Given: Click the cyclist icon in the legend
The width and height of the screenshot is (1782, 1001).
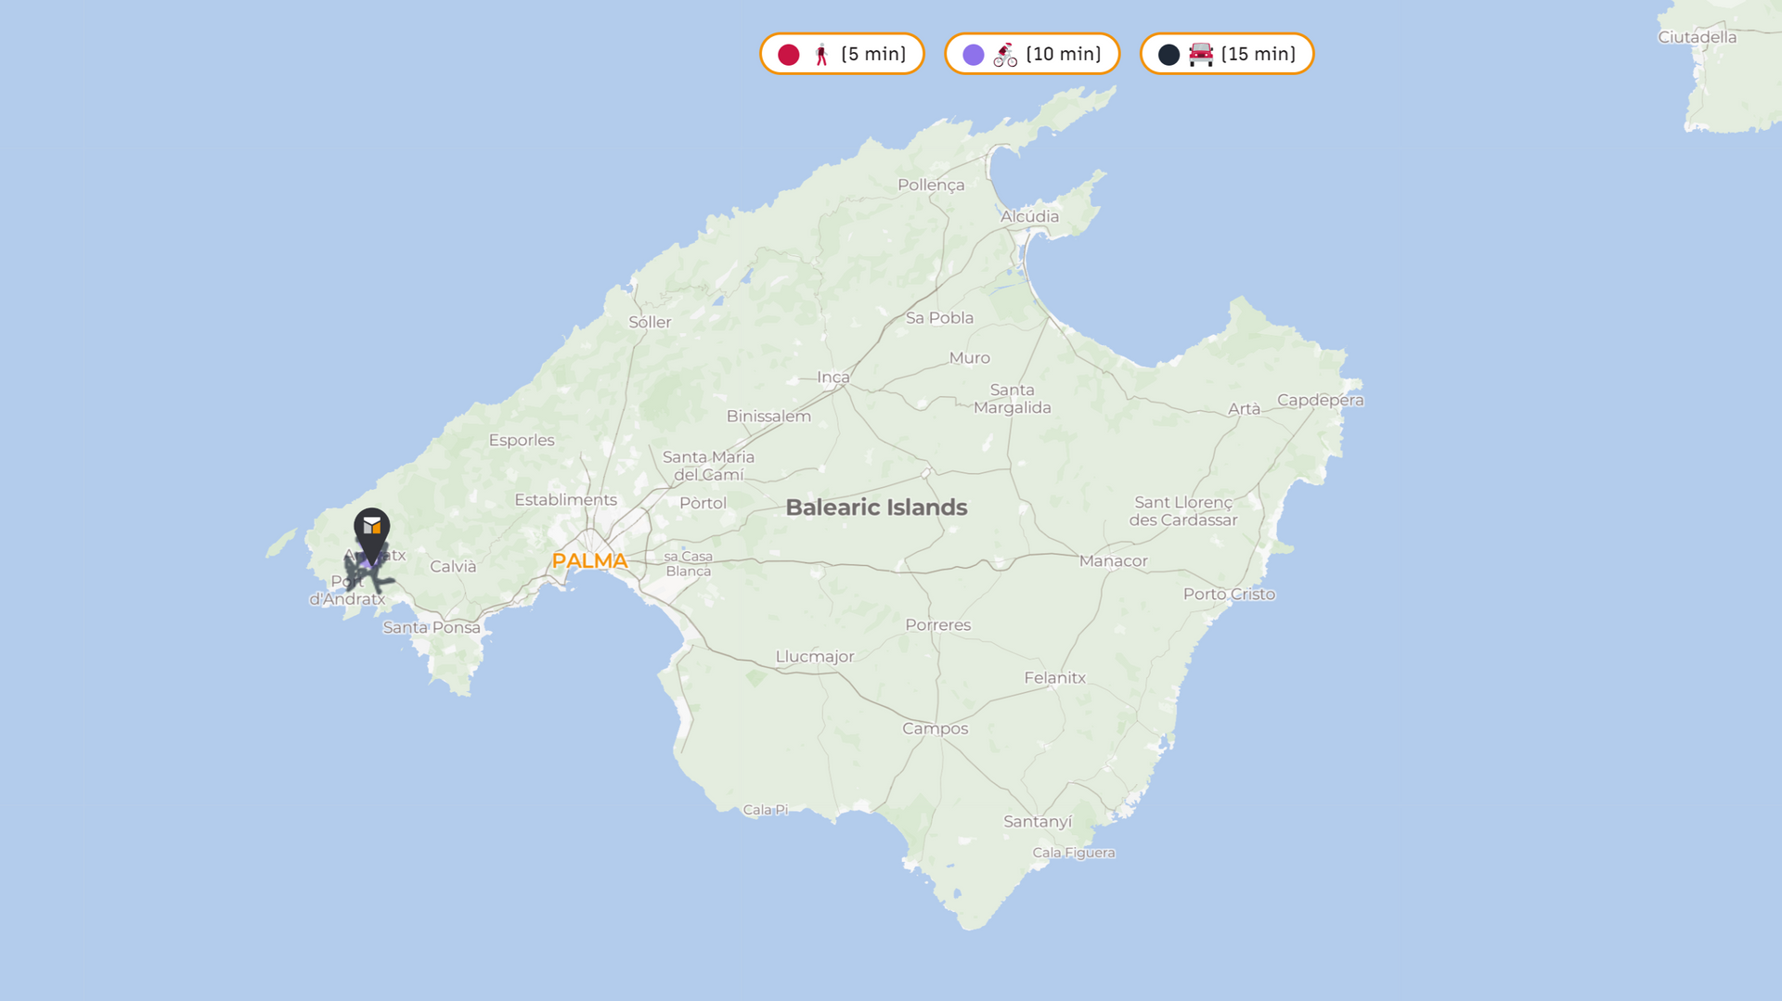Looking at the screenshot, I should pos(1005,55).
